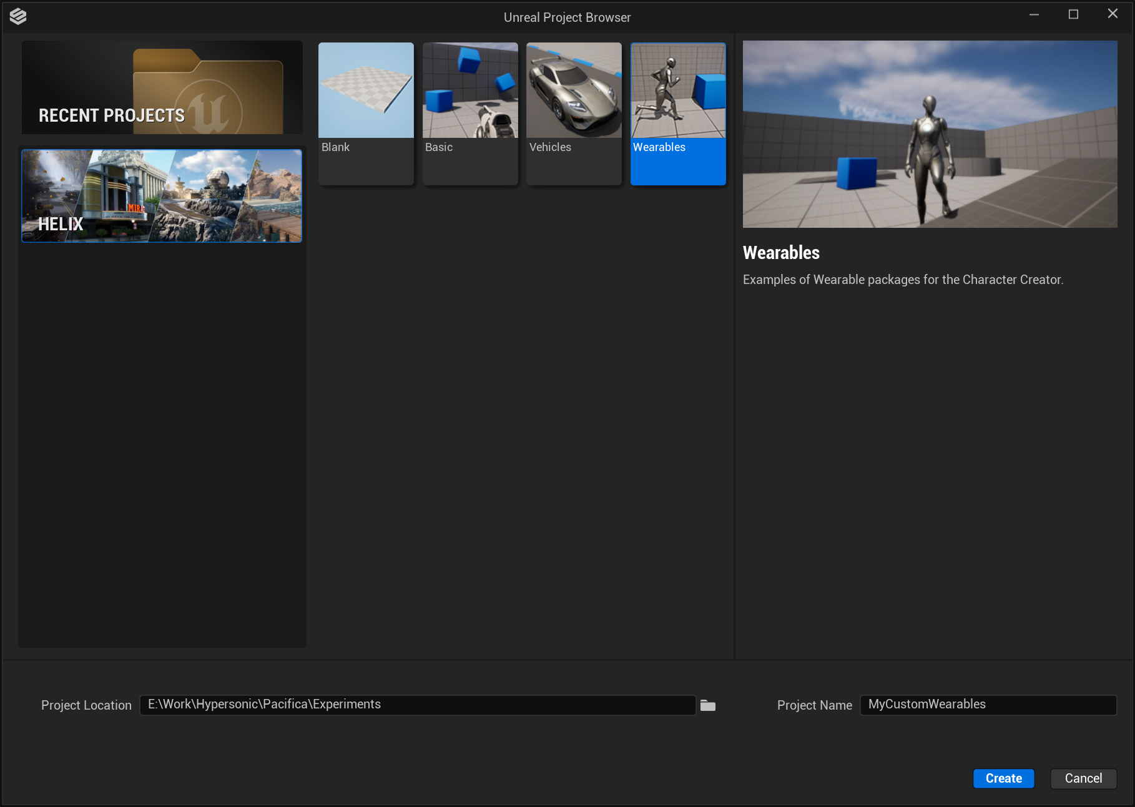Pick the Vehicles project template
1135x807 pixels.
point(574,114)
